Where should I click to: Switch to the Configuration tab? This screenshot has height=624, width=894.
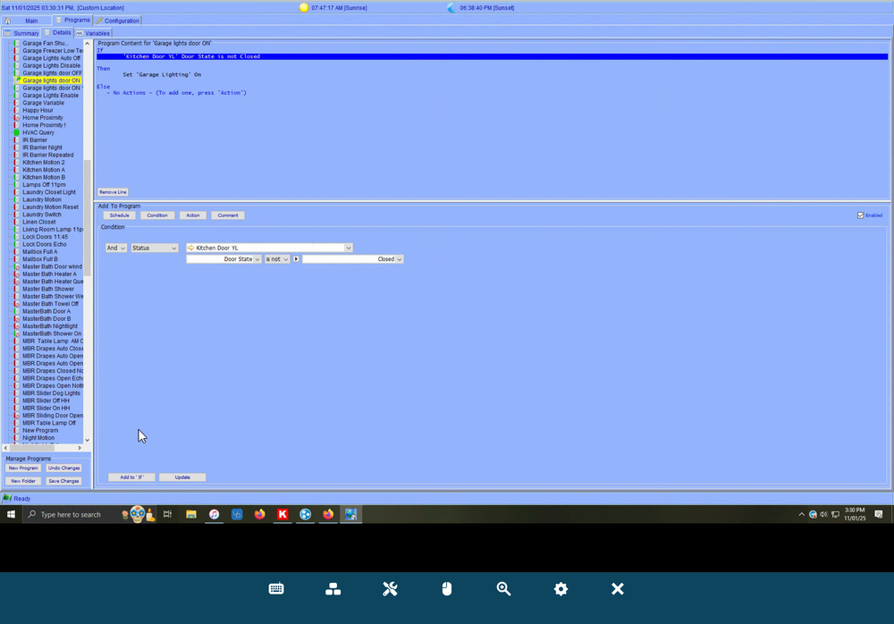tap(118, 20)
